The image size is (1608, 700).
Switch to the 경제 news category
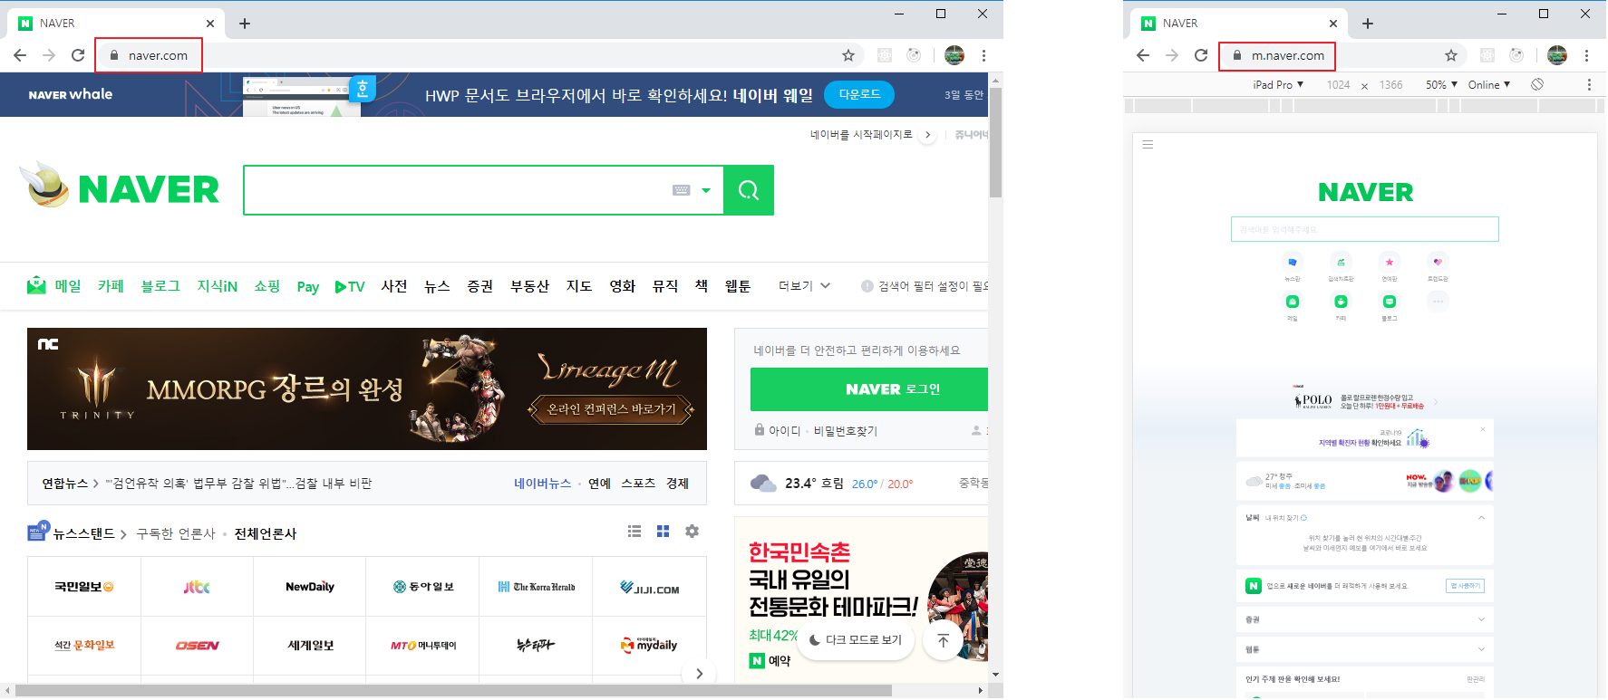pyautogui.click(x=678, y=484)
